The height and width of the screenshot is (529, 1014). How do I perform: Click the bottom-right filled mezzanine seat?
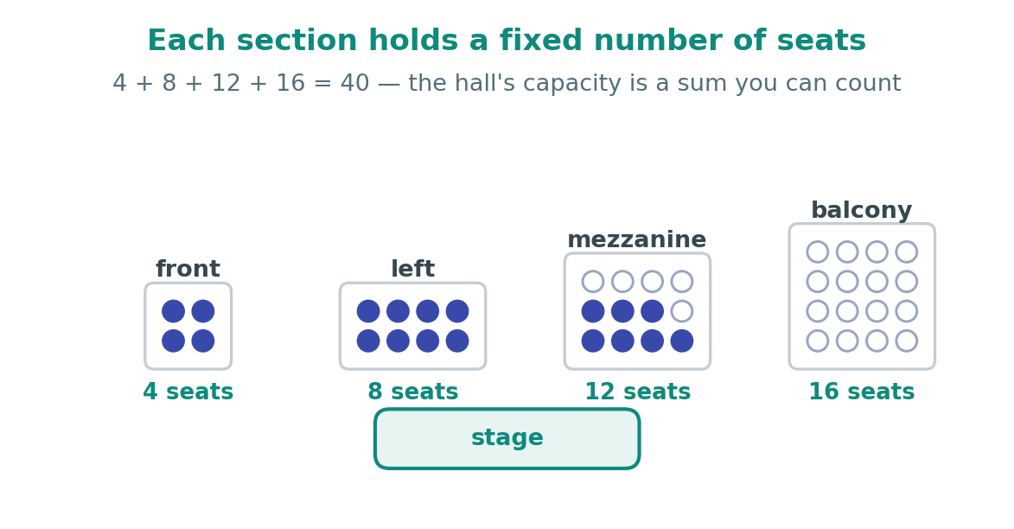pos(681,341)
